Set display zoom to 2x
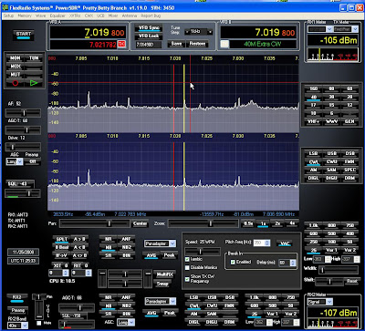The width and height of the screenshot is (365, 331). pyautogui.click(x=277, y=223)
